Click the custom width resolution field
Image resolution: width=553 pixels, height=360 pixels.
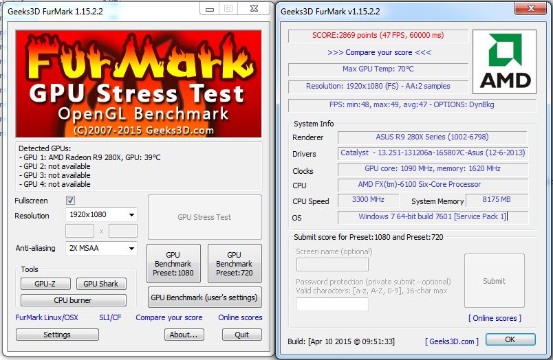click(x=80, y=231)
